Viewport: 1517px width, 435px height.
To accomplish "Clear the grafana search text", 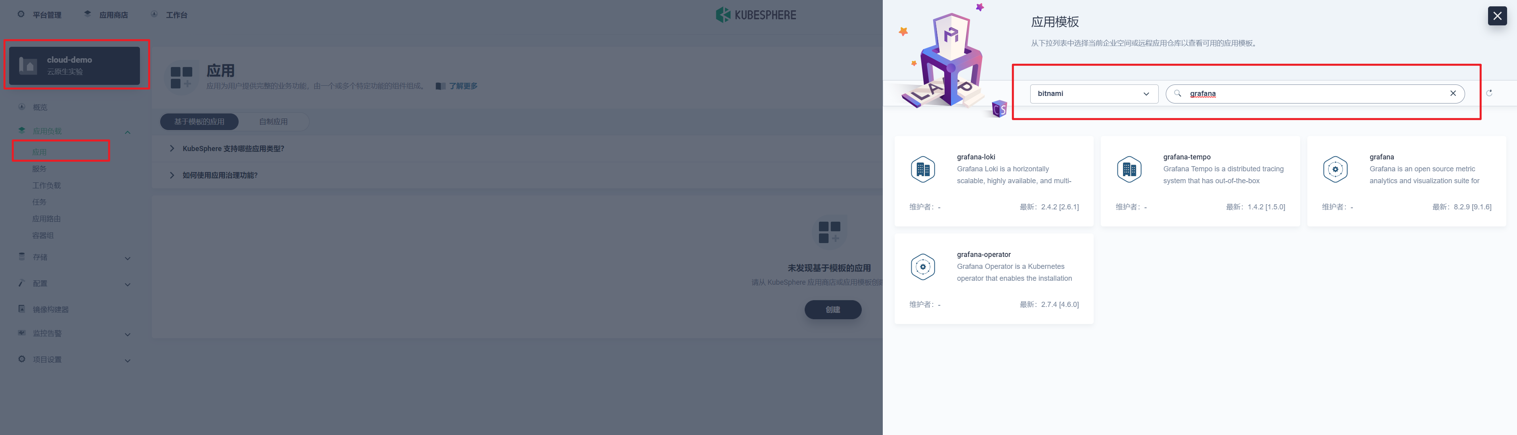I will click(x=1453, y=93).
